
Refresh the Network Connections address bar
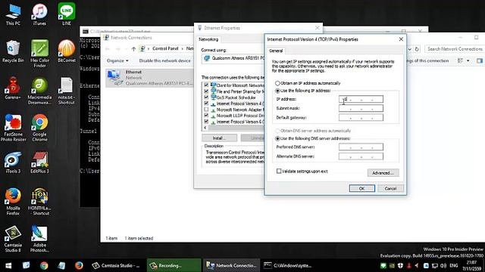tap(417, 48)
